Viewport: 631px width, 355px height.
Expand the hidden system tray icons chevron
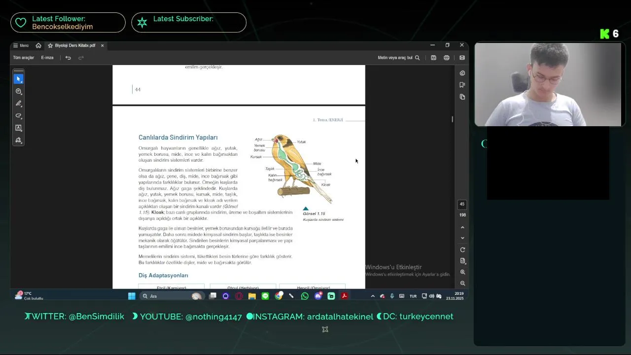click(x=373, y=296)
